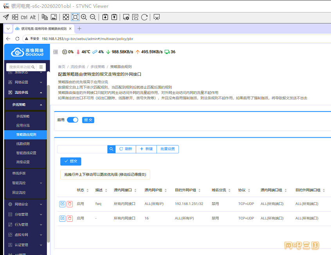Expand the 行为管理 menu
The image size is (331, 255).
coord(25,224)
